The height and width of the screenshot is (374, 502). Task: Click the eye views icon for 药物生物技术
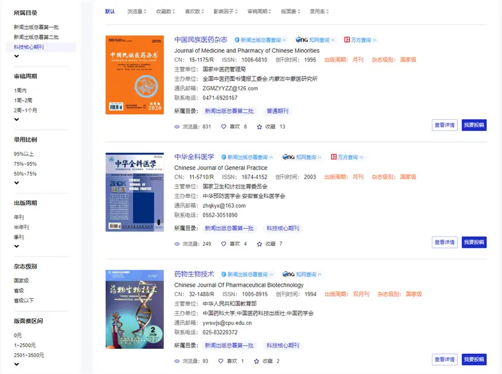click(x=177, y=361)
